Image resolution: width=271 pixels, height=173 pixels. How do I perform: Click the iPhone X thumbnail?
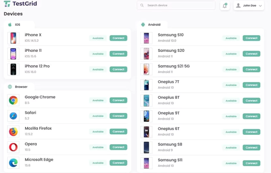[x=13, y=38]
